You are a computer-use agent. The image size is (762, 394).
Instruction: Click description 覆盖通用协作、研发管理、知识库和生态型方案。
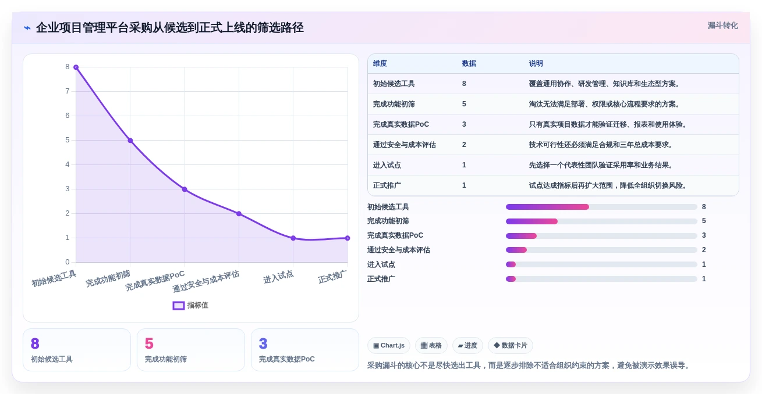605,84
